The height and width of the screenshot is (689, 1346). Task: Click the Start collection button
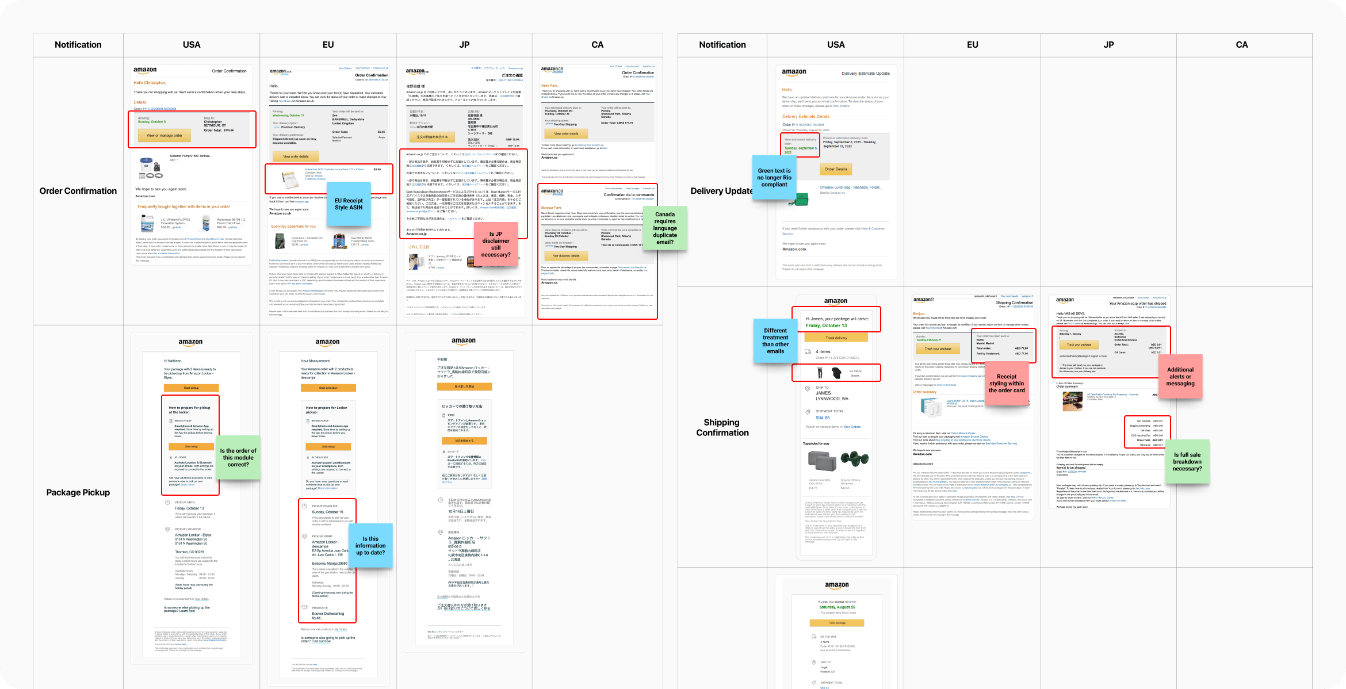328,388
